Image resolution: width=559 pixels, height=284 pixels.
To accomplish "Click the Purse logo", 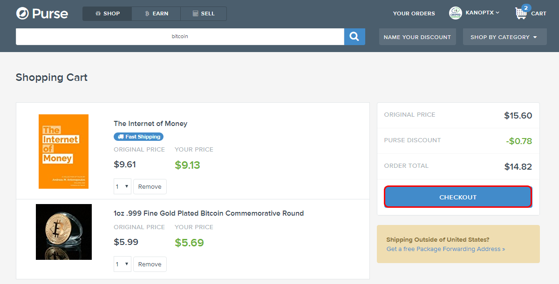I will [x=42, y=13].
